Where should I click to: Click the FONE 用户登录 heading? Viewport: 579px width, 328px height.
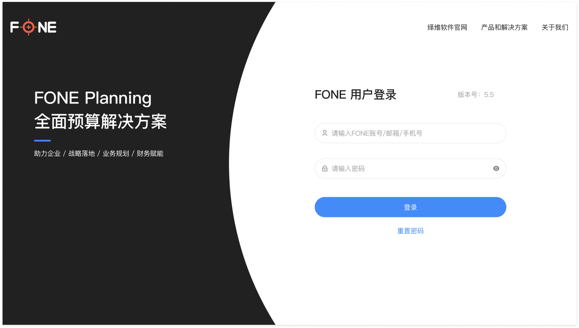[355, 95]
